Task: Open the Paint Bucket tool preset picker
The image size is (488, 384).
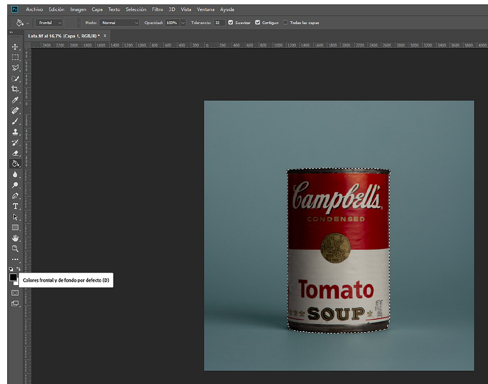Action: (23, 23)
